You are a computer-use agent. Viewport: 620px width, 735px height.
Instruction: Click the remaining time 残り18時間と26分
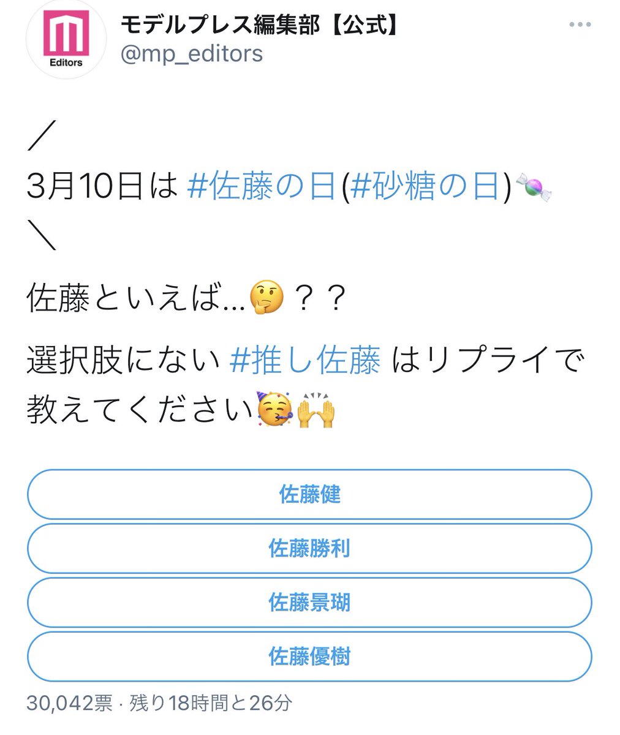coord(210,703)
